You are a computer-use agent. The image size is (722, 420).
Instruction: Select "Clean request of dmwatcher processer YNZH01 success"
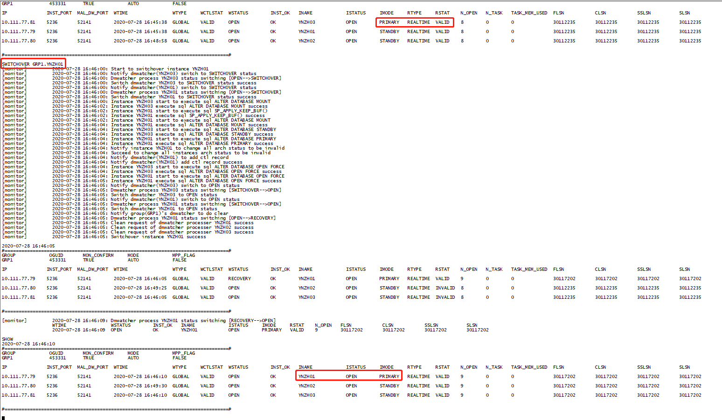click(x=182, y=223)
